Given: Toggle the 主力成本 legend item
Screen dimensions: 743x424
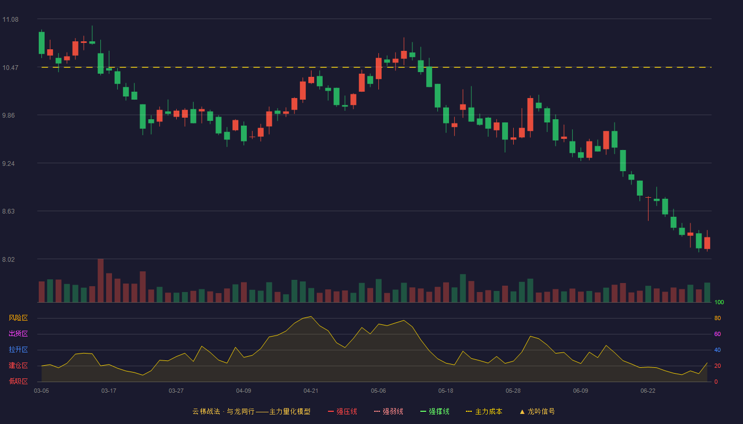Looking at the screenshot, I should click(484, 411).
